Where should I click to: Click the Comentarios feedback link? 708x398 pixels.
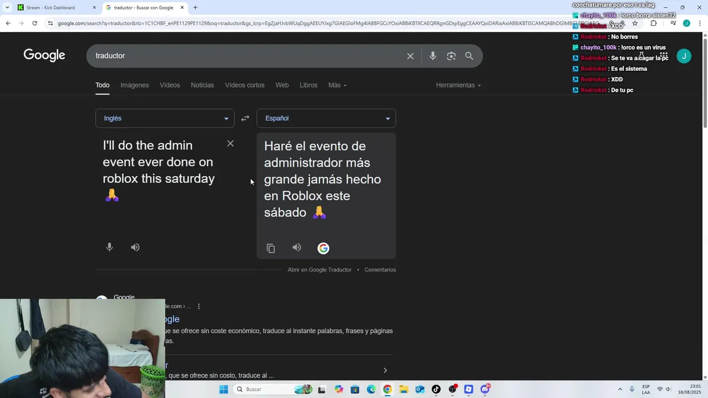click(x=380, y=270)
